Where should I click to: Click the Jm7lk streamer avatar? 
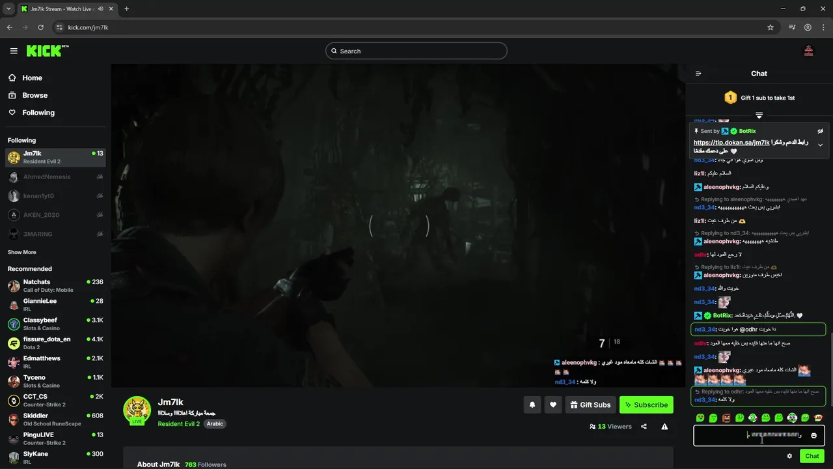[x=137, y=410]
